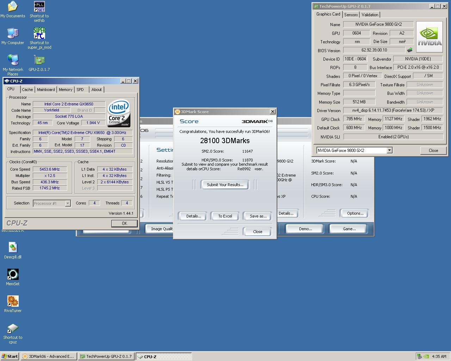Switch to CPU-Z taskbar button
The height and width of the screenshot is (361, 451).
click(163, 356)
